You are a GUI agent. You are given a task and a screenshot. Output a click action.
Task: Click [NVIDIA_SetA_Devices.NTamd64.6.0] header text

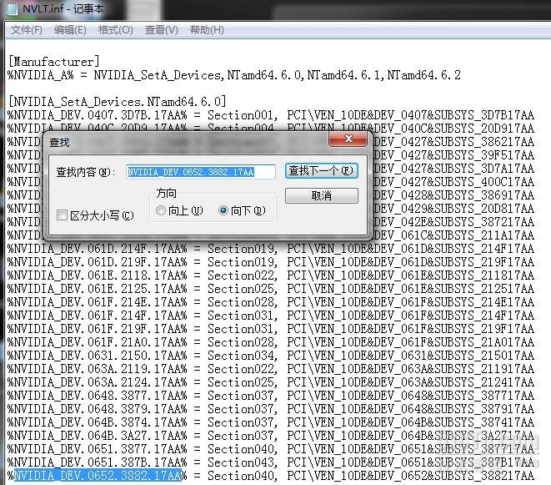tap(118, 102)
